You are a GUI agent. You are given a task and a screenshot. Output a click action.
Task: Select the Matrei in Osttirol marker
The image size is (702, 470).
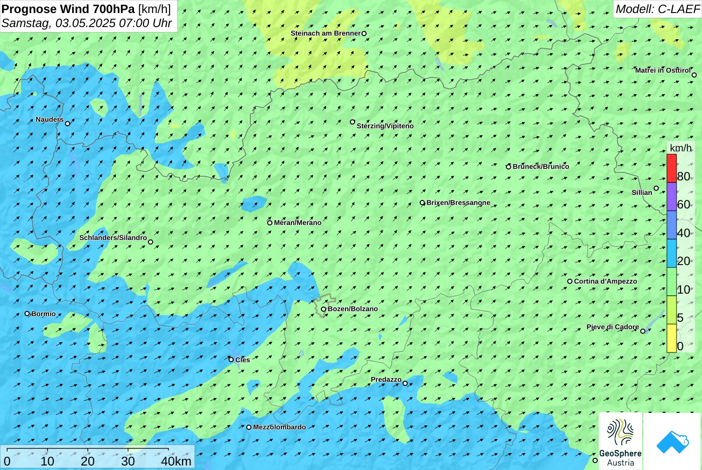tap(694, 75)
